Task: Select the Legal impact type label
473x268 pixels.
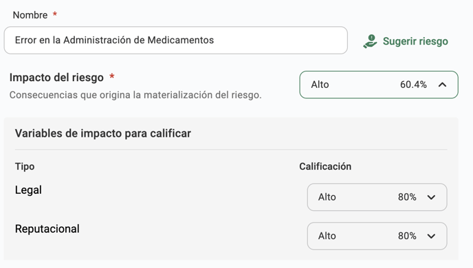Action: (x=28, y=190)
